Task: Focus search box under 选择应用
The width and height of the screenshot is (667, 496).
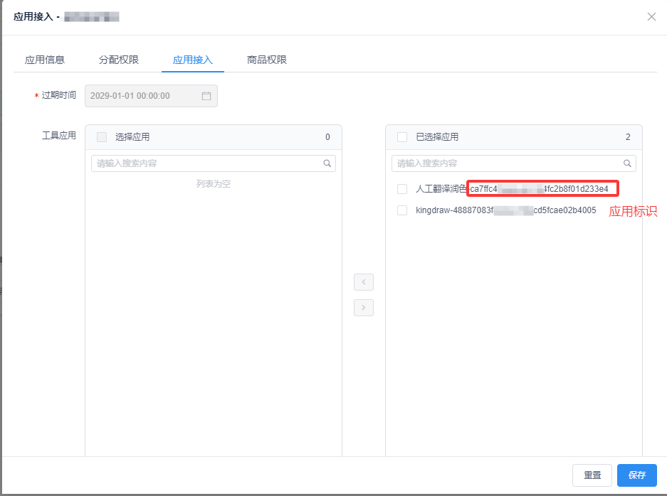Action: 214,163
